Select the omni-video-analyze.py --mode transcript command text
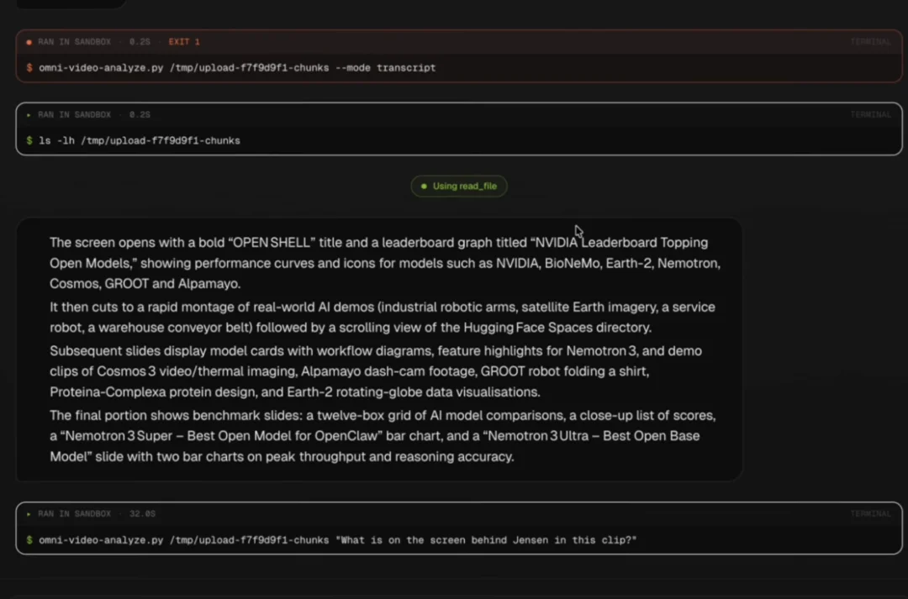 [237, 68]
